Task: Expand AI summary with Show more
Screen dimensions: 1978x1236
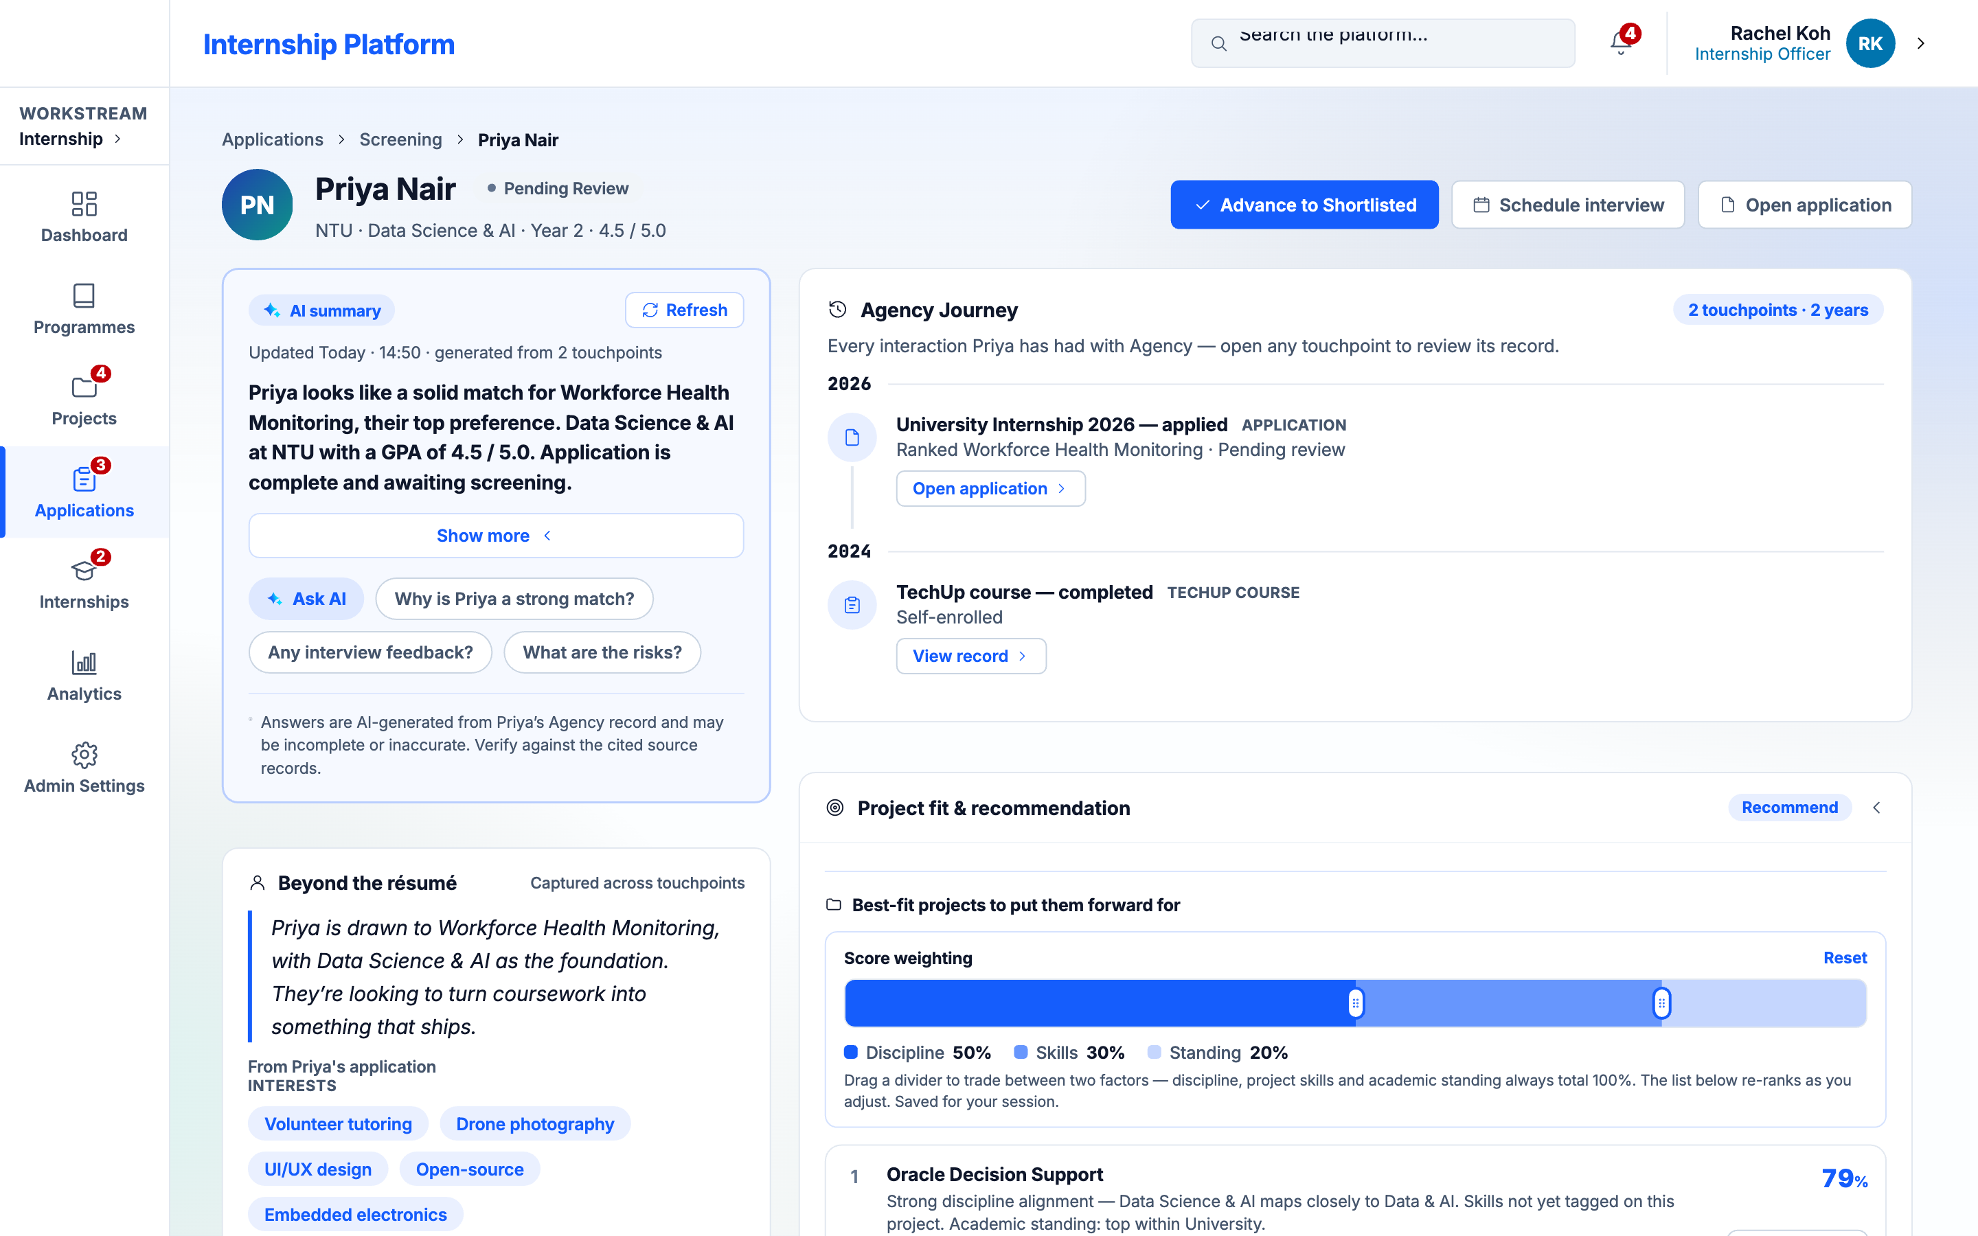Action: click(x=496, y=536)
